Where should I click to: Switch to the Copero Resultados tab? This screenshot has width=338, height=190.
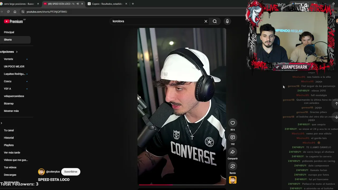pos(107,4)
